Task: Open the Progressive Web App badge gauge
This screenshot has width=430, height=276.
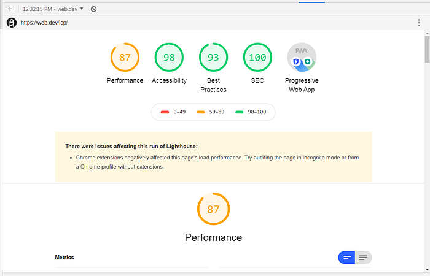Action: pyautogui.click(x=302, y=57)
